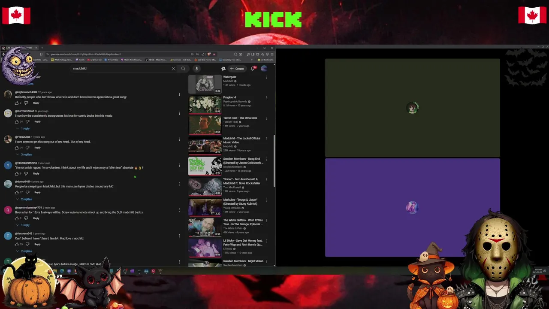Screen dimensions: 549x309
Task: Click the browser address bar URL
Action: [86, 54]
